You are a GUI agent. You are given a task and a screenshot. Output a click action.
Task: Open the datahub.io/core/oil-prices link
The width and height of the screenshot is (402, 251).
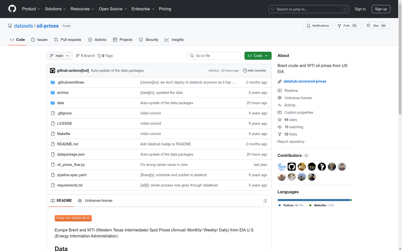[x=305, y=81]
